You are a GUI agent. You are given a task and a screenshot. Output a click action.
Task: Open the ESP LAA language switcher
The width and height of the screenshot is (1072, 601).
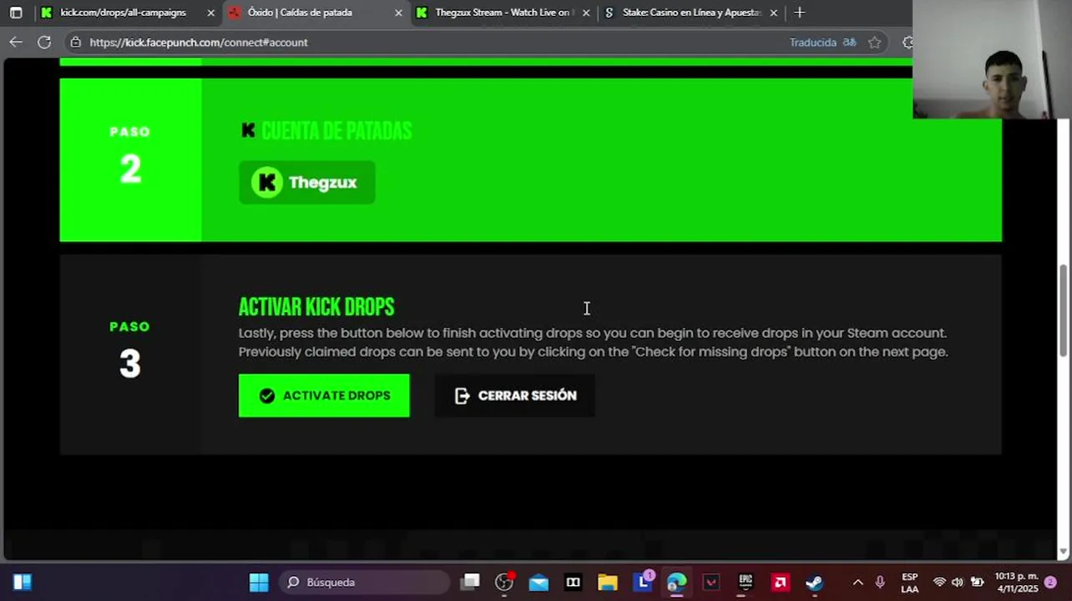(x=910, y=583)
